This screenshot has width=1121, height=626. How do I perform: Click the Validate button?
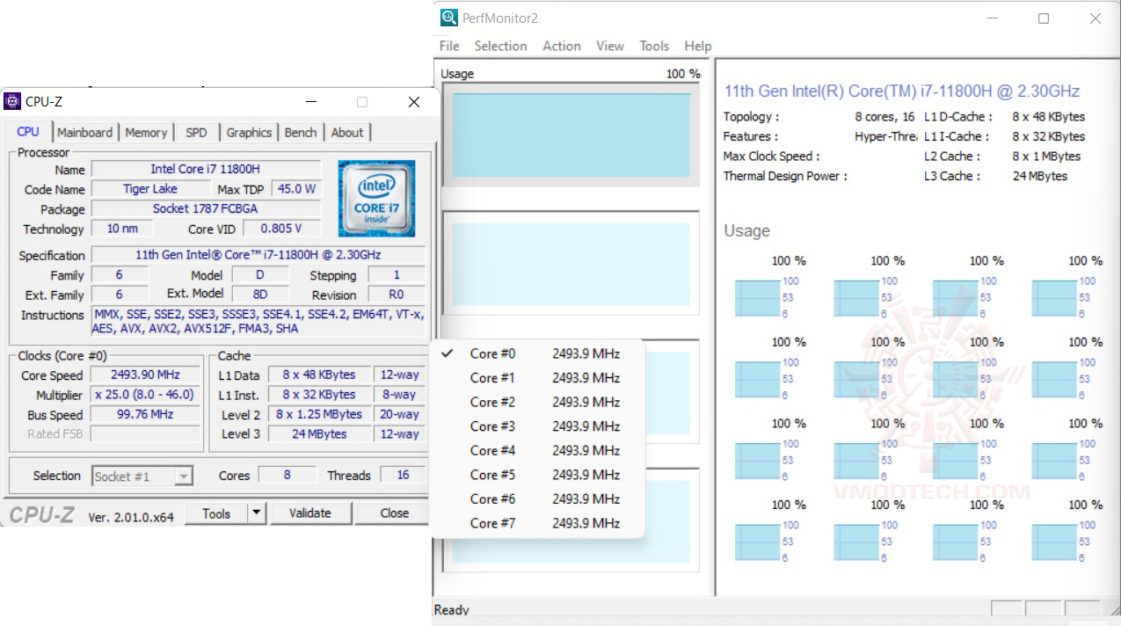310,513
